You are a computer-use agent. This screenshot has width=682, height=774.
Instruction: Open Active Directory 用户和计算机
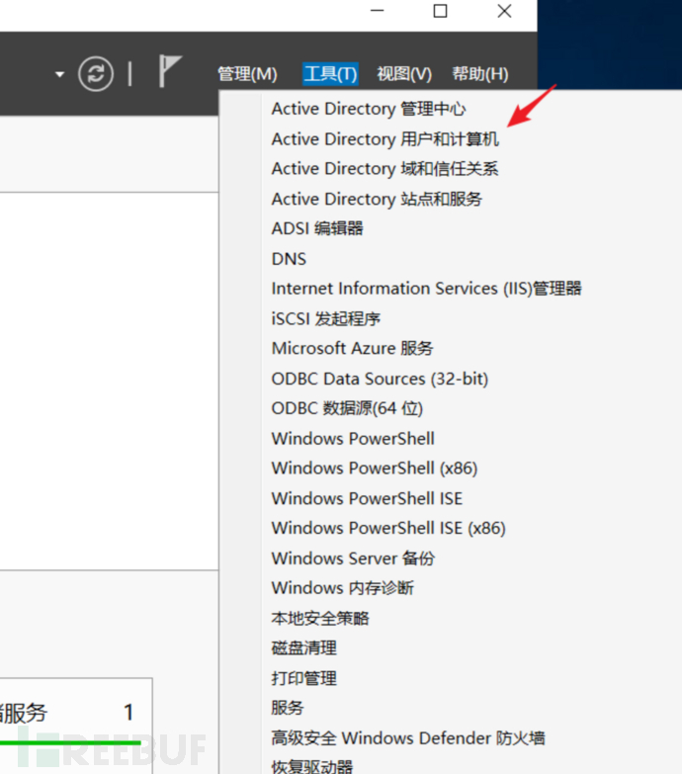tap(384, 139)
